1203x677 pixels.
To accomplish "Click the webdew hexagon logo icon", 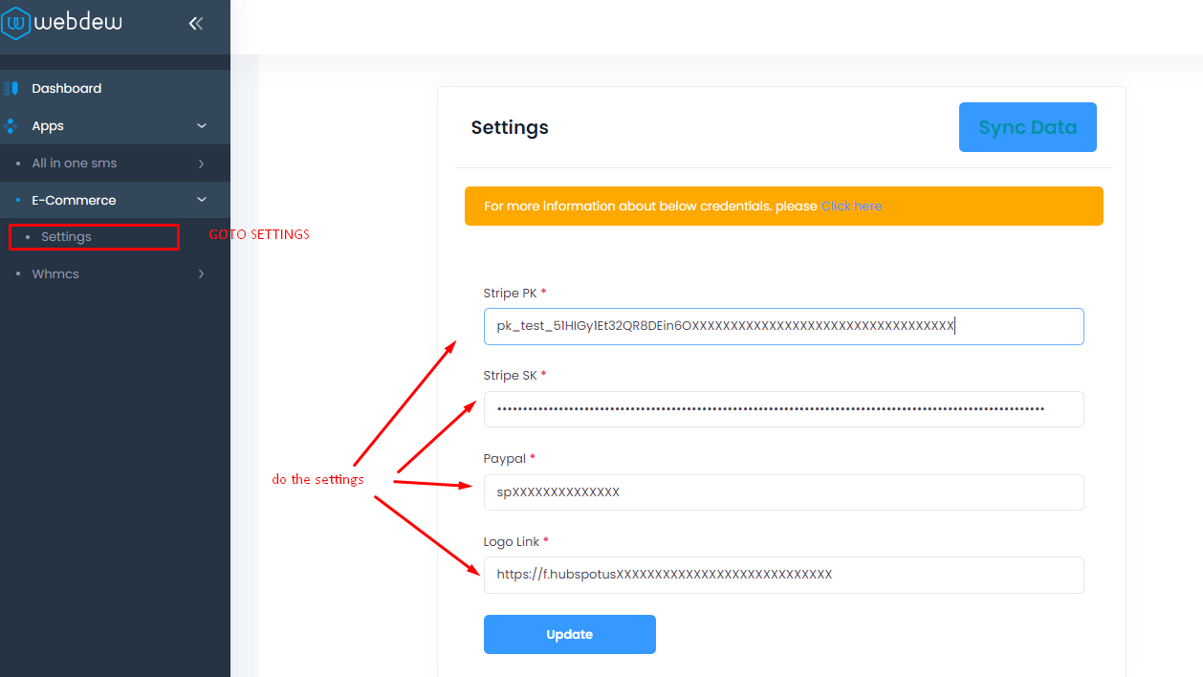I will click(x=16, y=22).
